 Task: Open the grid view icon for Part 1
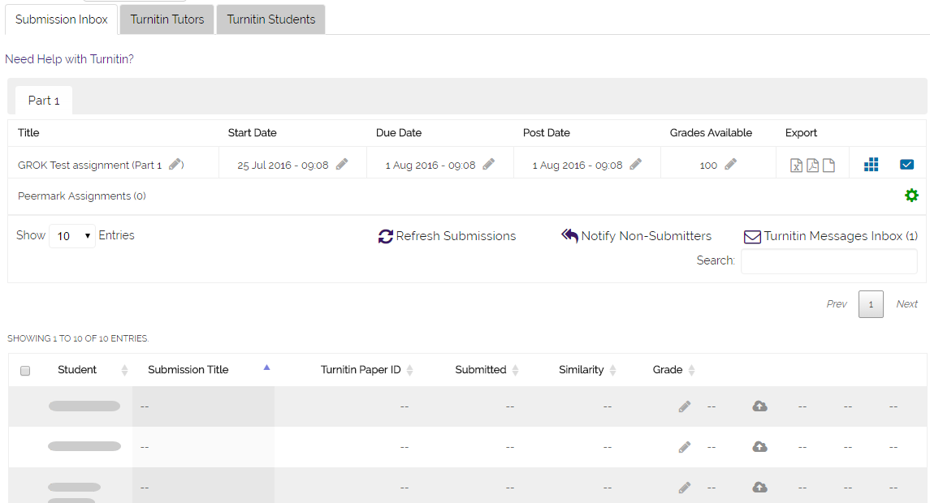pos(871,165)
